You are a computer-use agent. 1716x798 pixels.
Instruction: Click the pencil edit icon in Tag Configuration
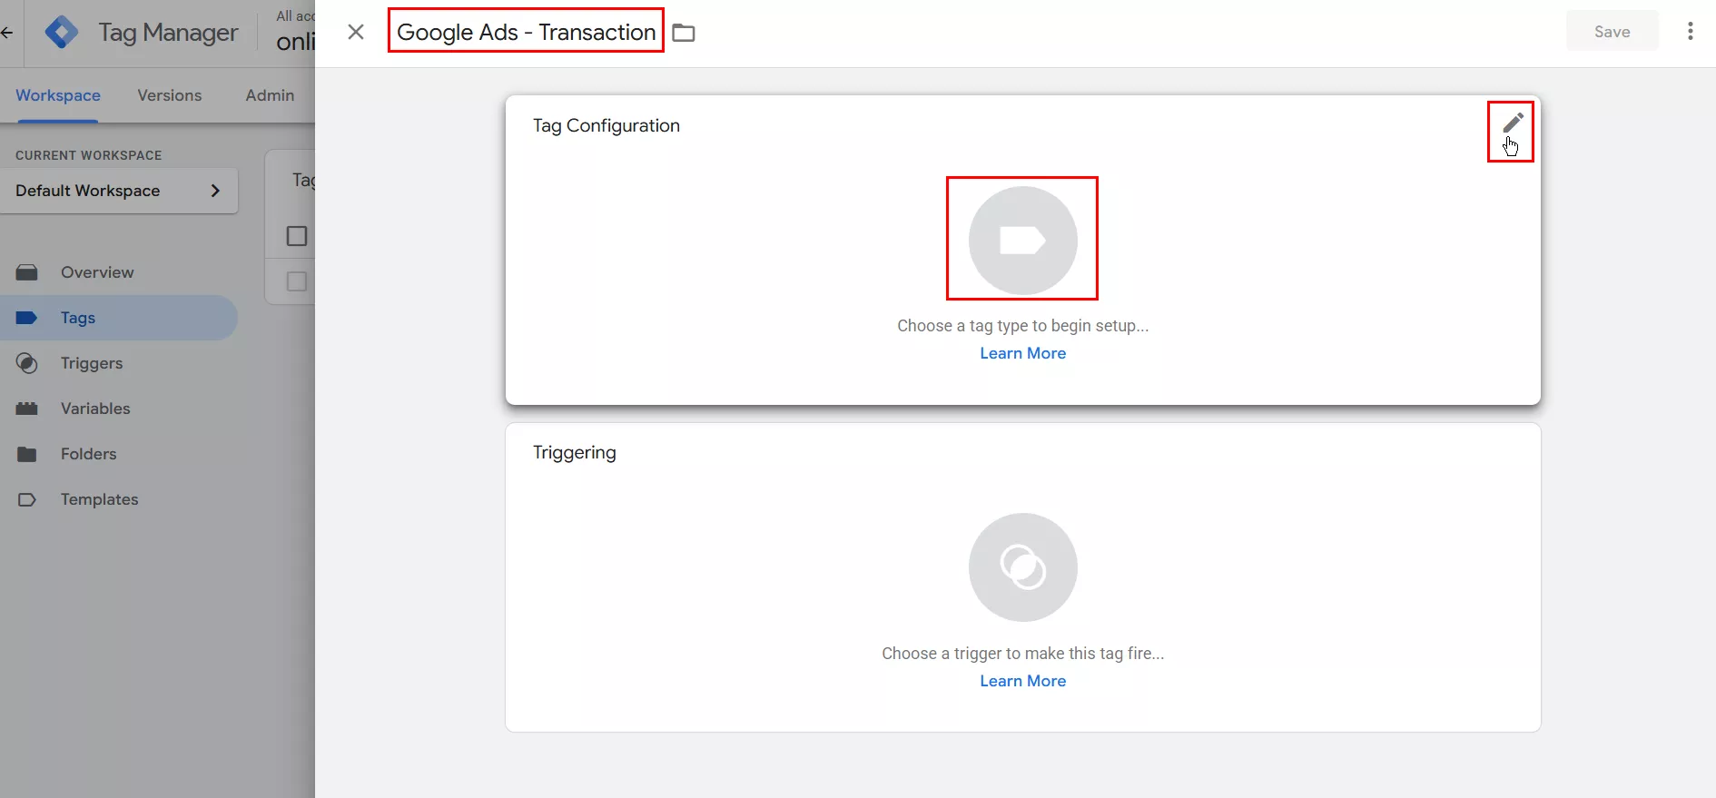tap(1512, 123)
